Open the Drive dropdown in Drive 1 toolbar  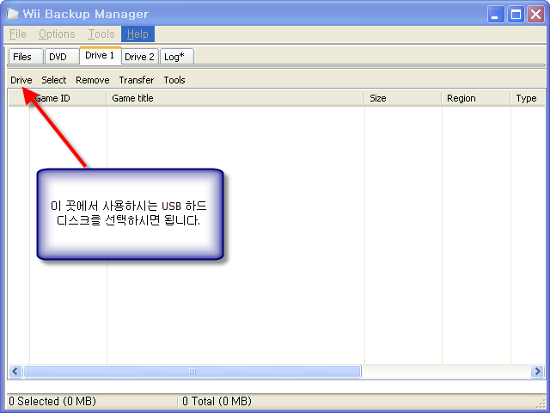(x=21, y=80)
